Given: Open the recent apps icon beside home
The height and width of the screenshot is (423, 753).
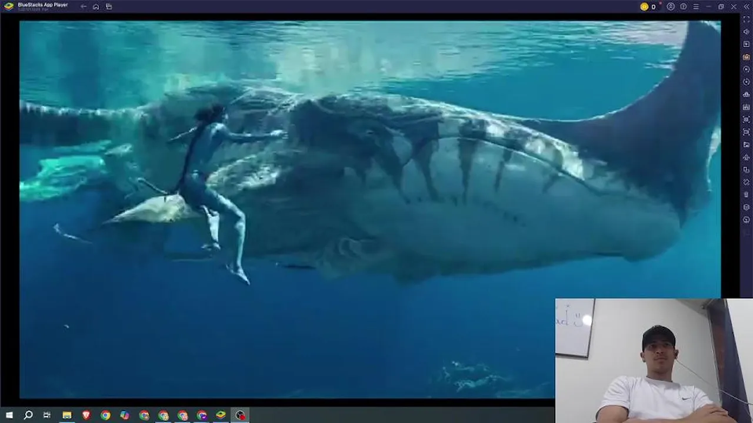Looking at the screenshot, I should pyautogui.click(x=109, y=6).
